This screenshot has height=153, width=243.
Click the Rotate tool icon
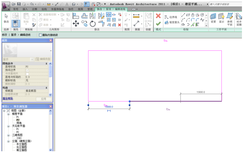point(93,23)
